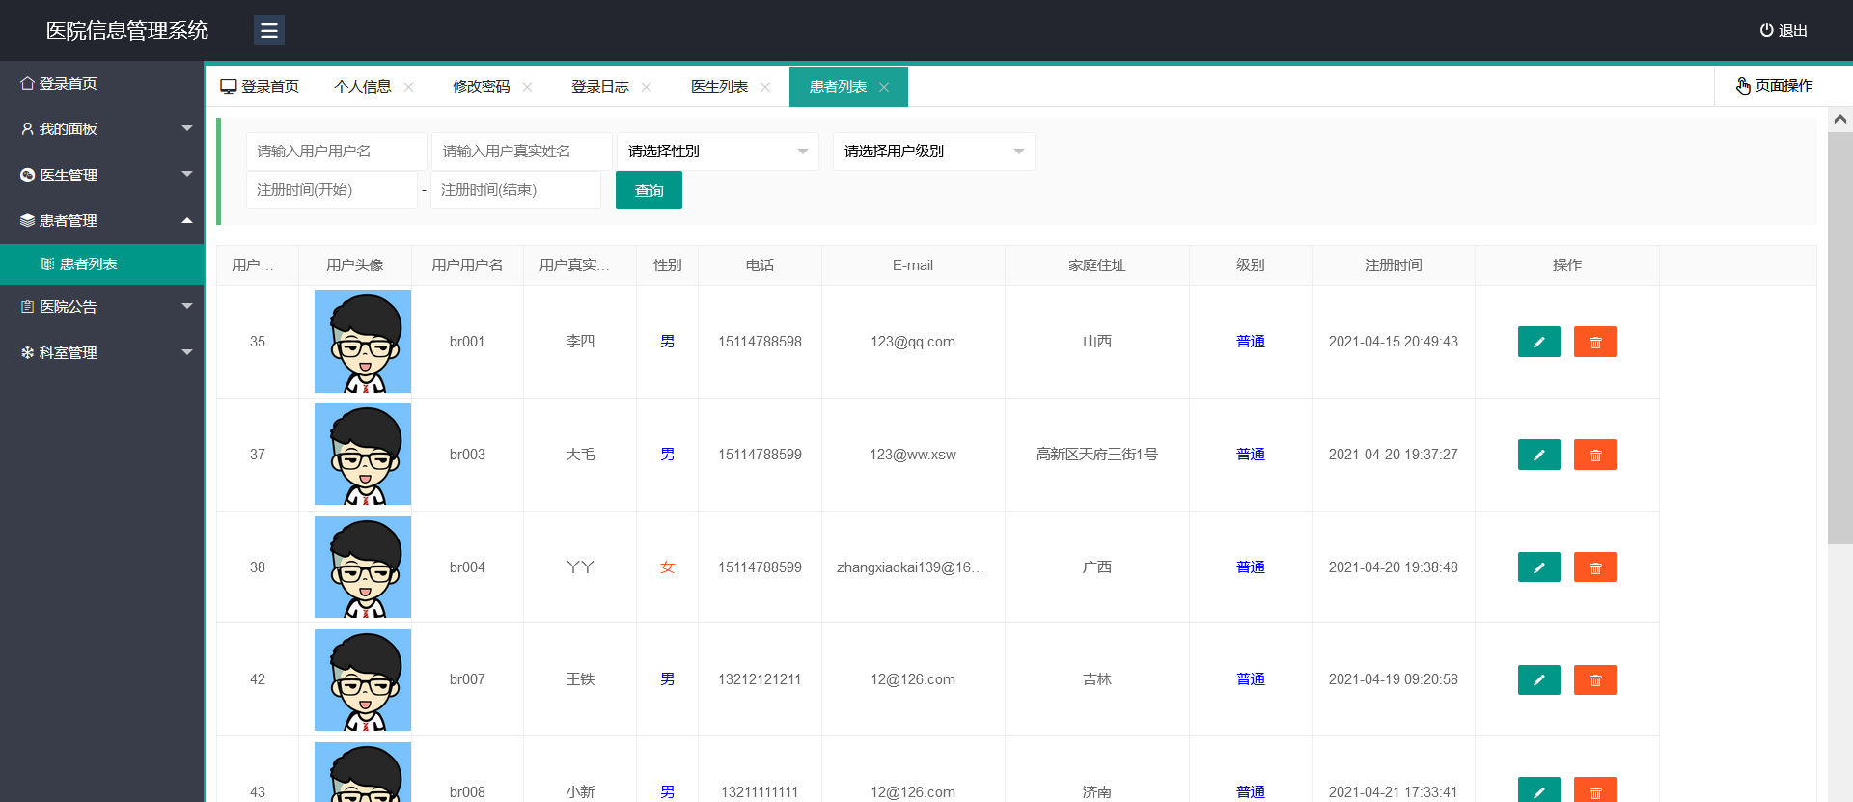Switch to the 登录首页 tab
The image size is (1853, 802).
[260, 87]
